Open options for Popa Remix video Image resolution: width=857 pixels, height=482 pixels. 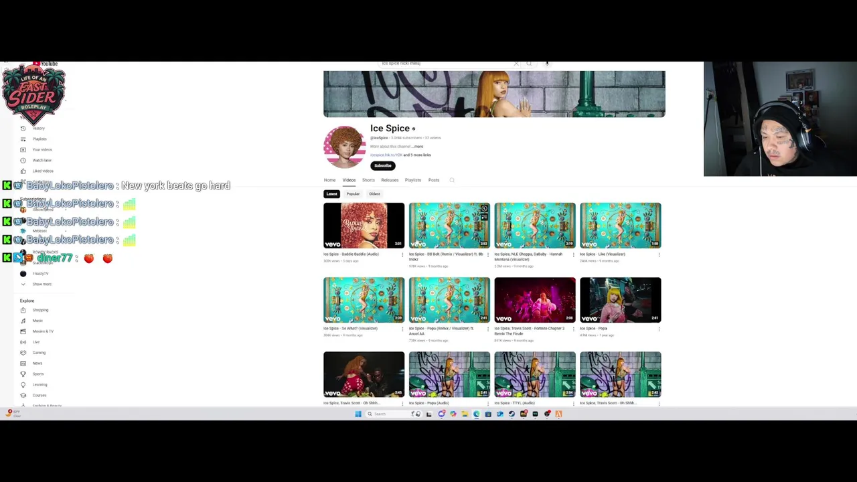pyautogui.click(x=488, y=329)
